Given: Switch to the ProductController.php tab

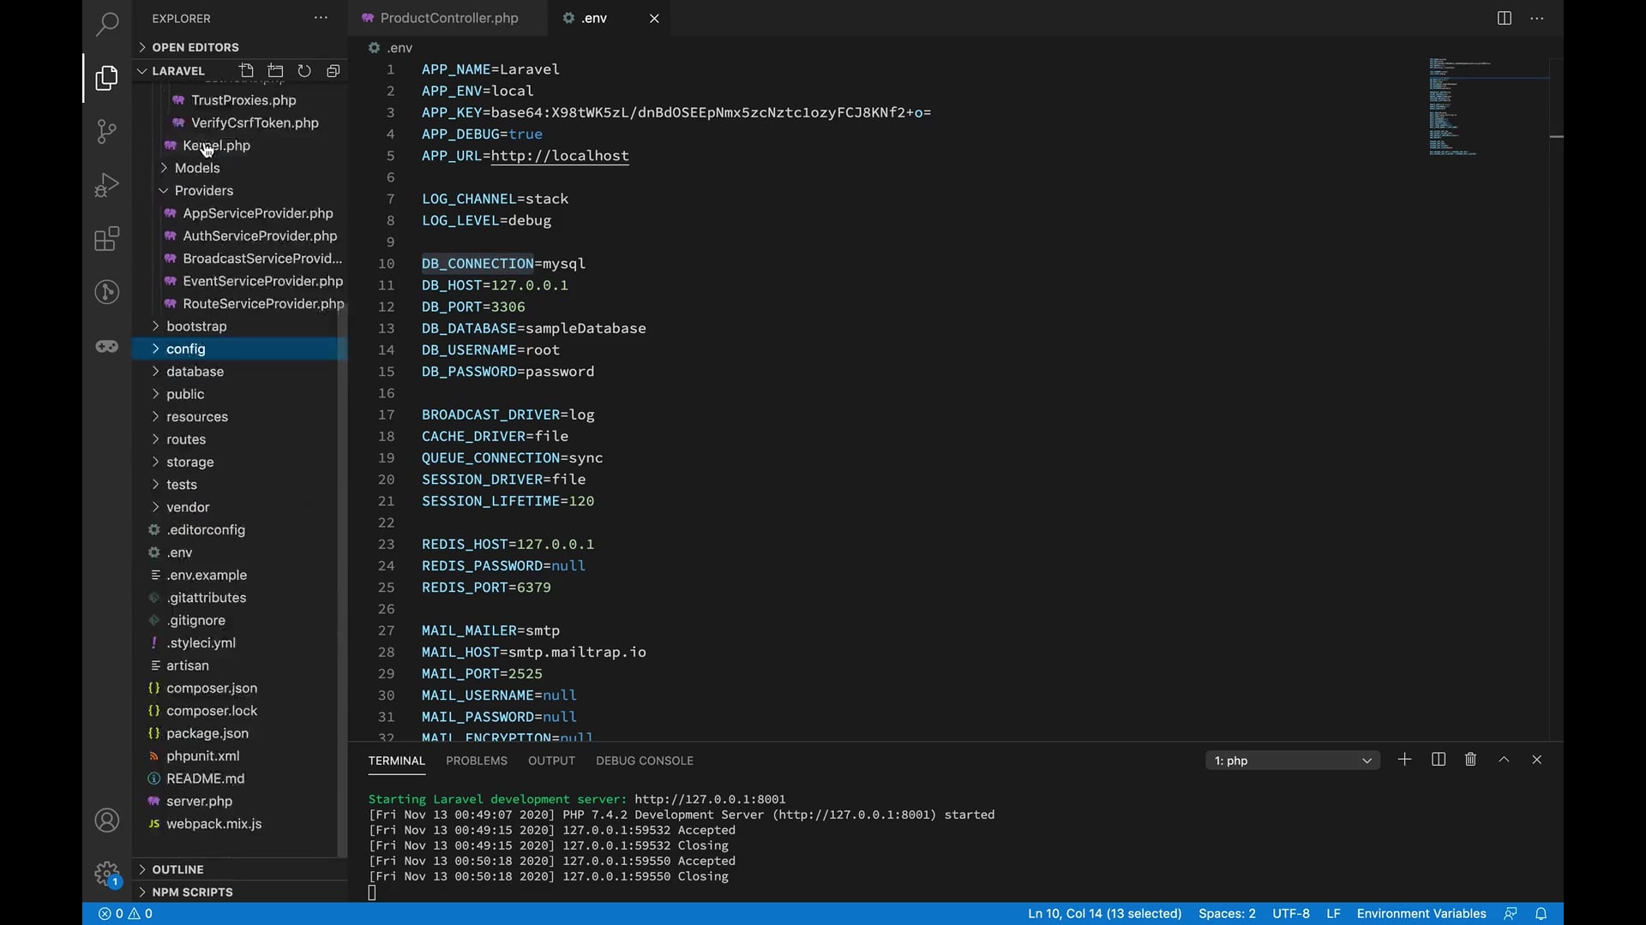Looking at the screenshot, I should (448, 18).
